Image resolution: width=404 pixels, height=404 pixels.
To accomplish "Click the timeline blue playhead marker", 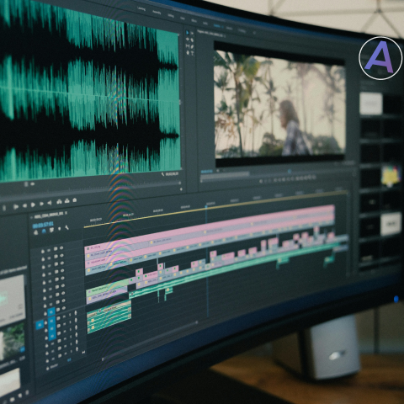I will (206, 207).
